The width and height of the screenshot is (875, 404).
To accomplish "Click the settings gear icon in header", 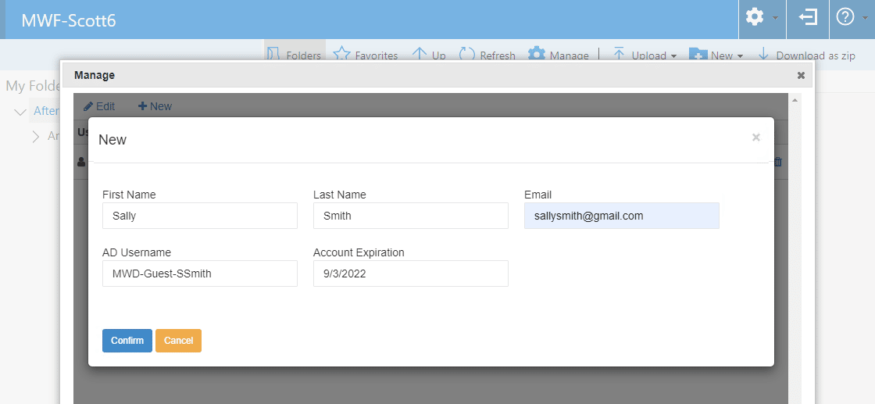I will pyautogui.click(x=755, y=17).
